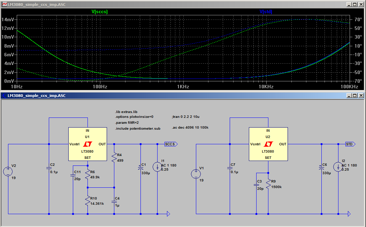Click the '70°' phase axis label

pyautogui.click(x=358, y=19)
